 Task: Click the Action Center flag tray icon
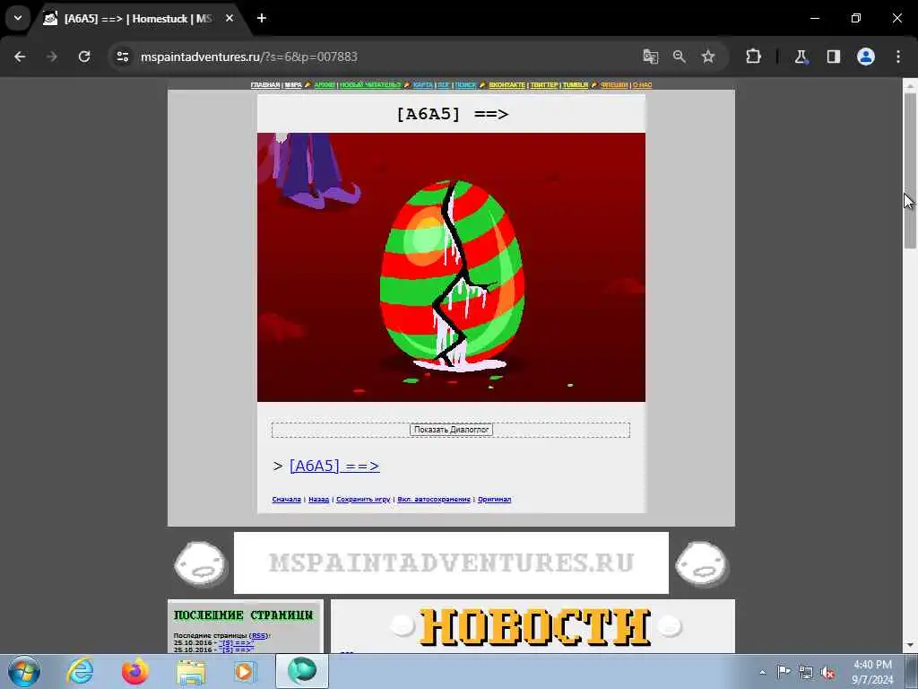784,672
